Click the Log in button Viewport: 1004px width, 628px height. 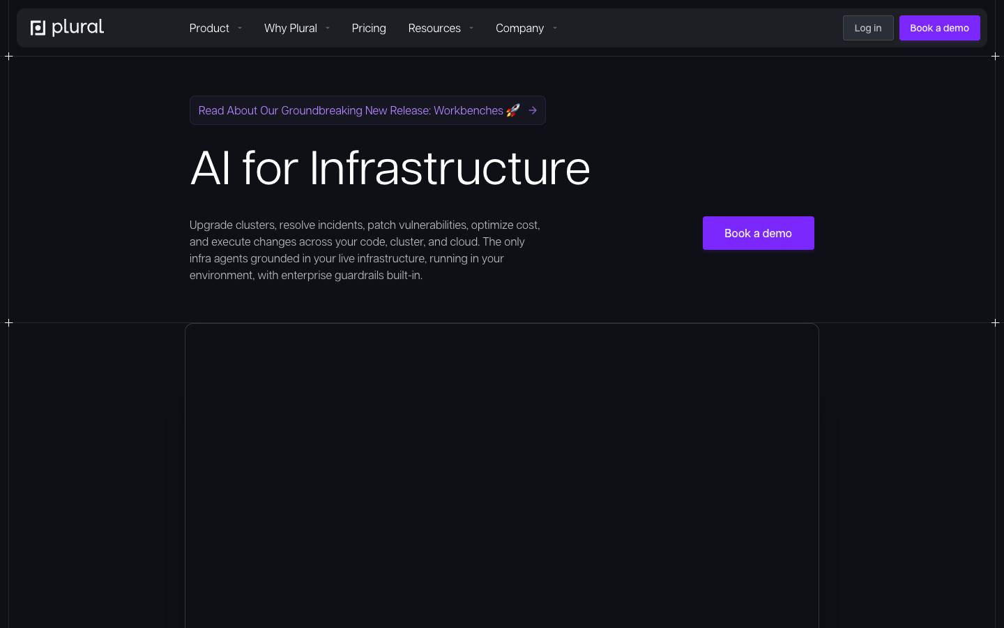pos(868,28)
